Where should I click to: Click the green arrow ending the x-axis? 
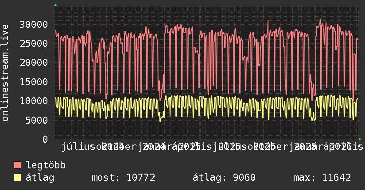(x=360, y=139)
